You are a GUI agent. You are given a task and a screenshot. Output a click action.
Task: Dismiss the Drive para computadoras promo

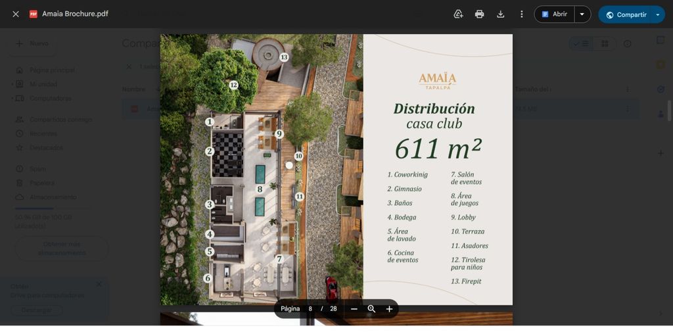(x=99, y=284)
